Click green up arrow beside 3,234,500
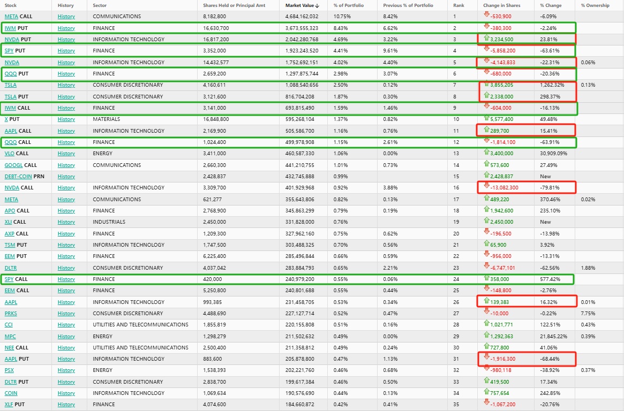The image size is (624, 411). click(486, 39)
